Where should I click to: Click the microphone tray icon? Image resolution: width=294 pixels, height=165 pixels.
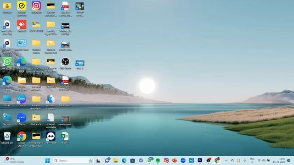point(245,160)
